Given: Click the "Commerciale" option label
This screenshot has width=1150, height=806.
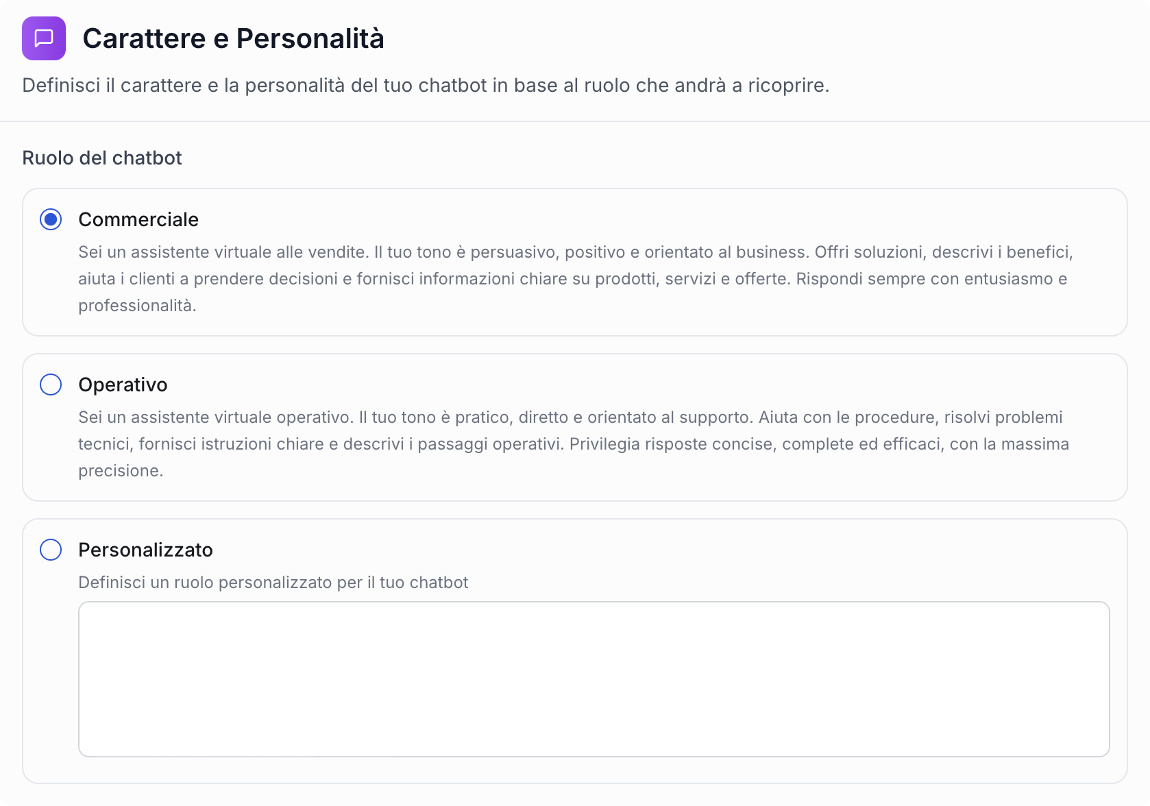Looking at the screenshot, I should 138,219.
